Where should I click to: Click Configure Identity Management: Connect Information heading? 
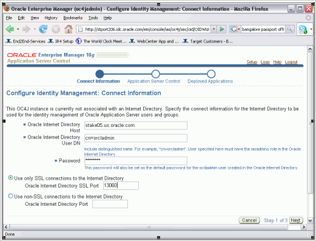(84, 93)
